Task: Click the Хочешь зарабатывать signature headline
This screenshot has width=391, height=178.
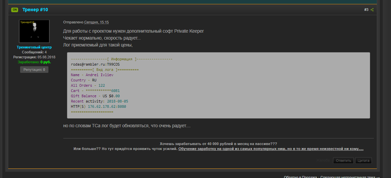Action: (x=218, y=144)
